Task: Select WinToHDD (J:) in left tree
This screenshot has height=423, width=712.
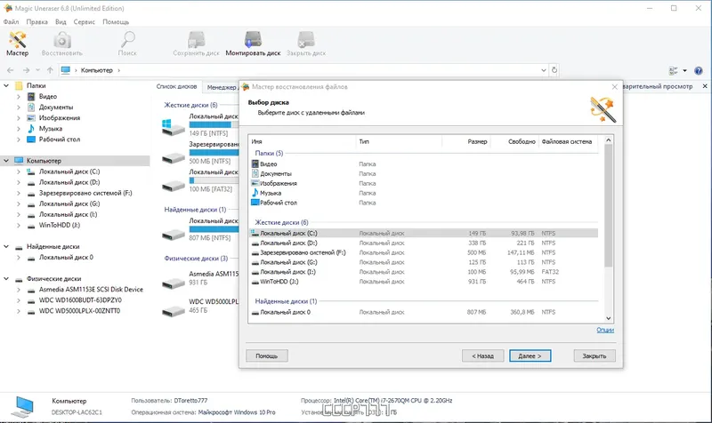Action: 59,226
